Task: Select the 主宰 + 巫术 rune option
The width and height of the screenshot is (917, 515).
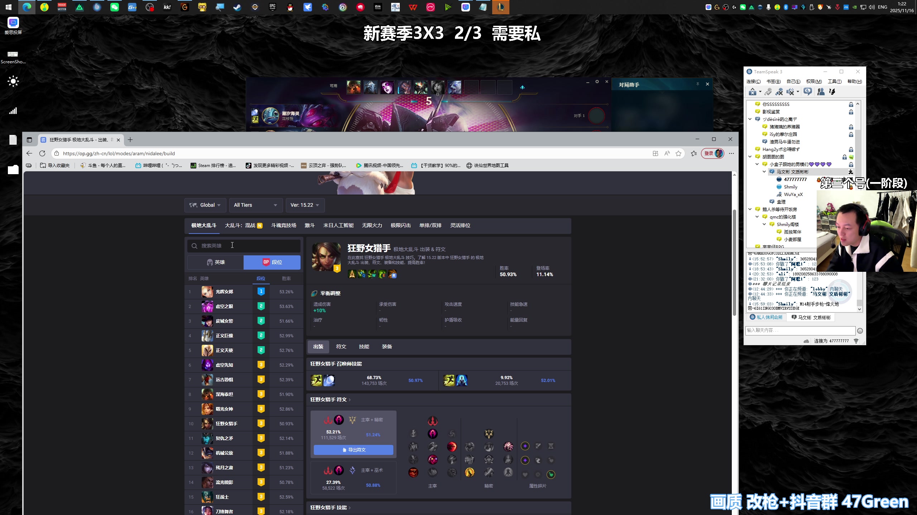Action: tap(353, 478)
